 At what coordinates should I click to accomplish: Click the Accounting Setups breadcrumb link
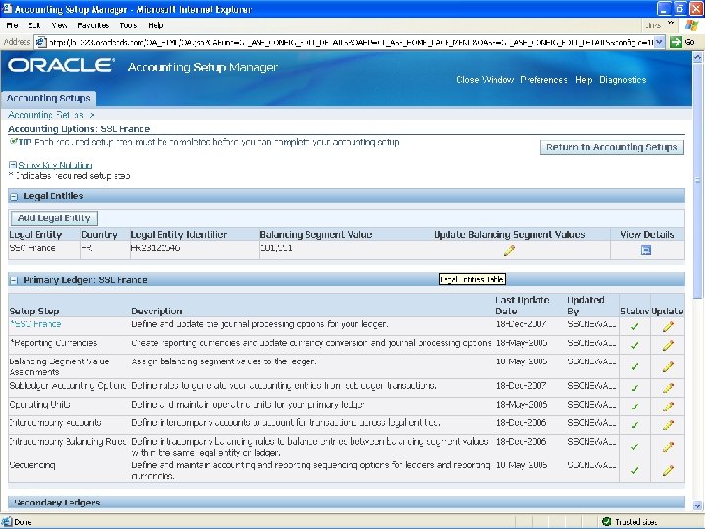pyautogui.click(x=45, y=115)
